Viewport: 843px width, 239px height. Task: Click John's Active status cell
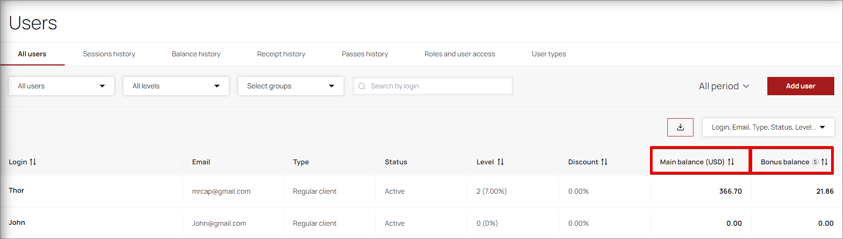[x=394, y=223]
